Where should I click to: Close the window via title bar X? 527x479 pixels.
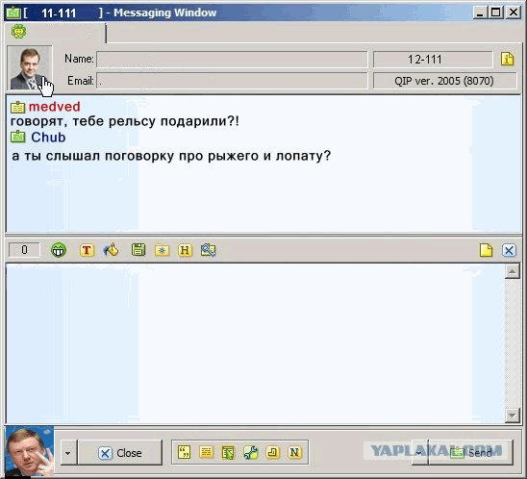tap(514, 13)
